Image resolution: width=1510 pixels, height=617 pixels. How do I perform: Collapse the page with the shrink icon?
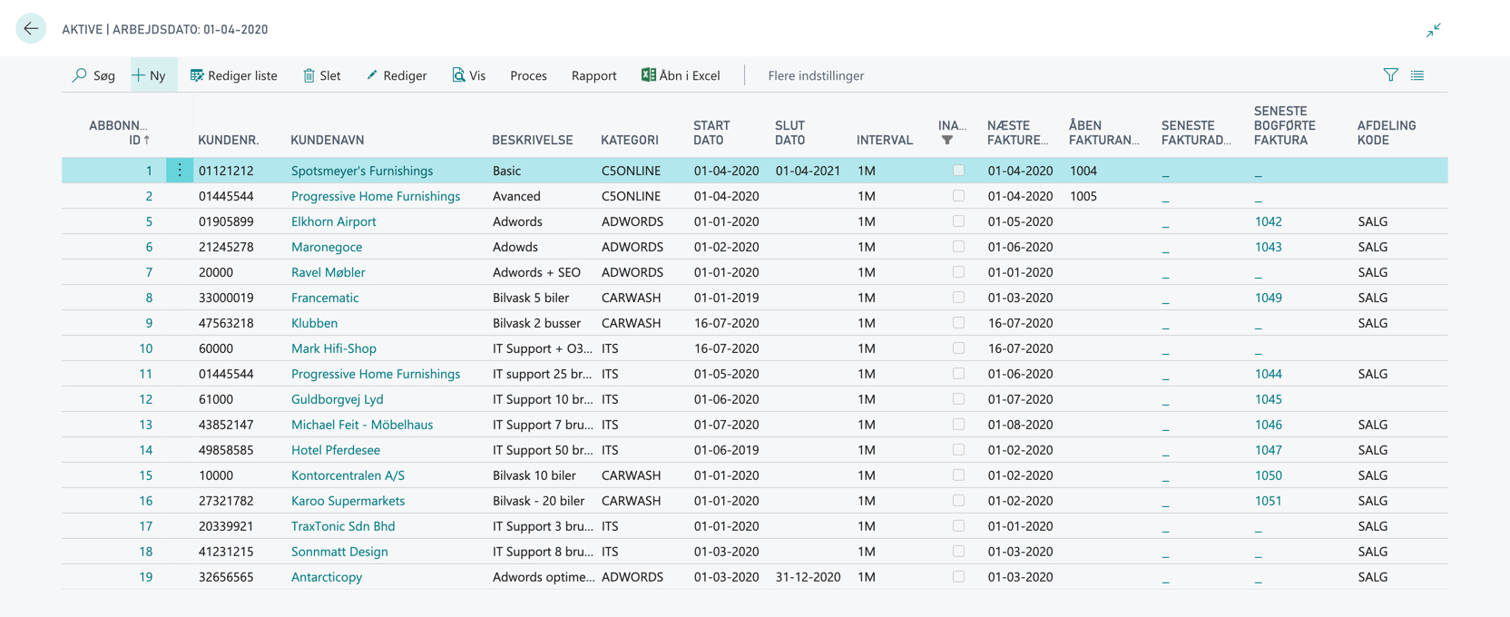pos(1433,30)
